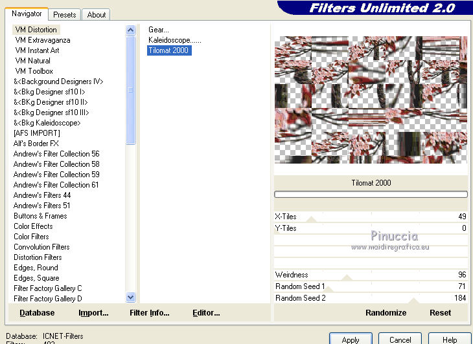Select VM Natural category
Screen dimensions: 473x344
point(32,61)
